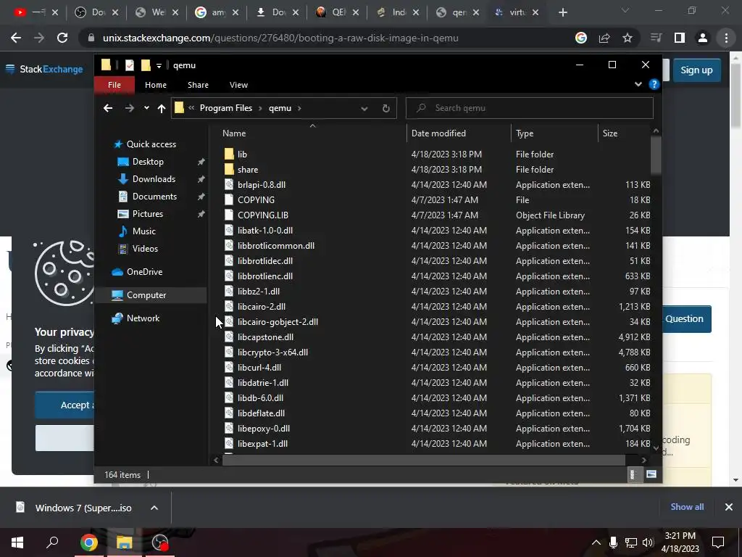742x557 pixels.
Task: Click Program Files in address breadcrumb
Action: (x=226, y=108)
